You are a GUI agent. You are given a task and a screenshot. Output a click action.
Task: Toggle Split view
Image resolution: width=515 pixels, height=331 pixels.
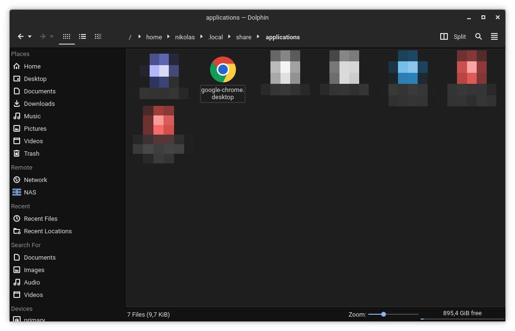point(453,36)
